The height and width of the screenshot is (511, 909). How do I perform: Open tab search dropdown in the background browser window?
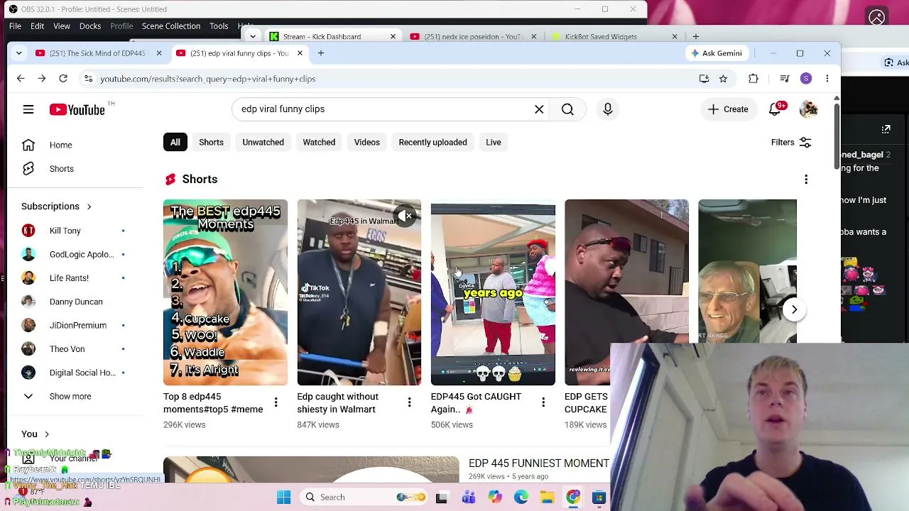click(x=253, y=36)
